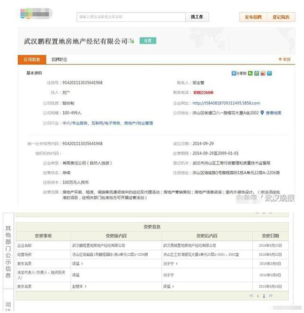304x313 pixels.
Task: Open the 其他部门公示信息 side tab
Action: click(x=8, y=250)
